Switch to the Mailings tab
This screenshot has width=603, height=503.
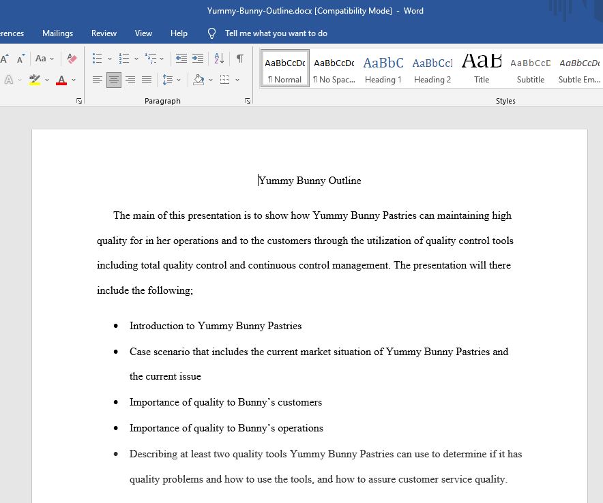pyautogui.click(x=58, y=33)
